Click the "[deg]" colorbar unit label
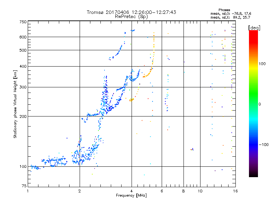277x208 pixels. click(x=254, y=27)
